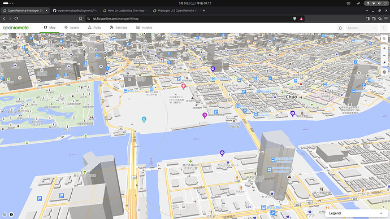Open the notifications bell
This screenshot has width=390, height=219.
pyautogui.click(x=340, y=28)
